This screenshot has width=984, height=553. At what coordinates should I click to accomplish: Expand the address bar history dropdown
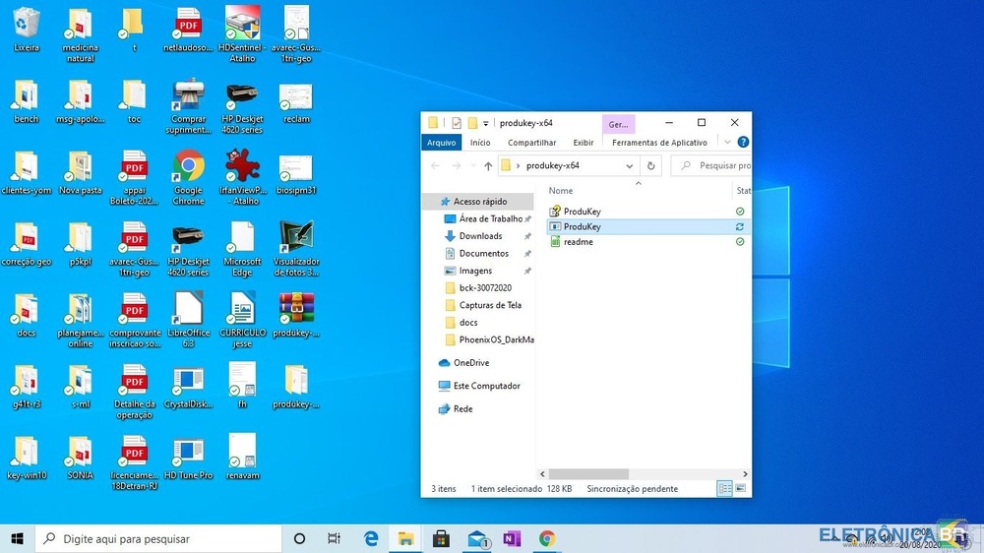point(630,166)
